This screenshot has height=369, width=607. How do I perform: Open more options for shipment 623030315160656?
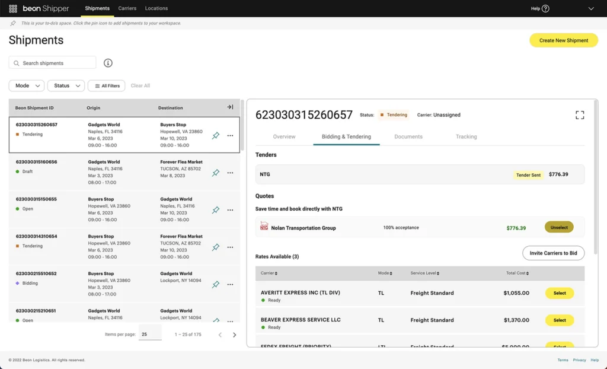(x=231, y=173)
